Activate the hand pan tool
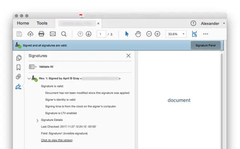 (138, 34)
